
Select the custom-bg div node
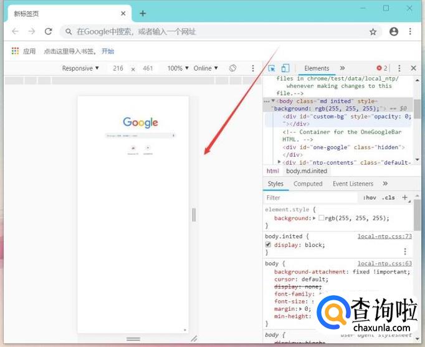click(346, 120)
